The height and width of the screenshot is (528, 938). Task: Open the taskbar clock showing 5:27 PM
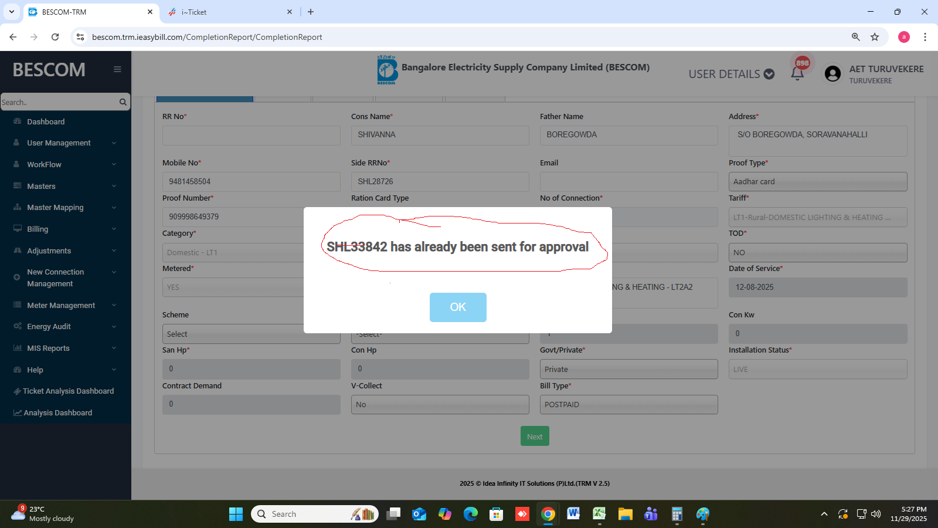click(909, 514)
